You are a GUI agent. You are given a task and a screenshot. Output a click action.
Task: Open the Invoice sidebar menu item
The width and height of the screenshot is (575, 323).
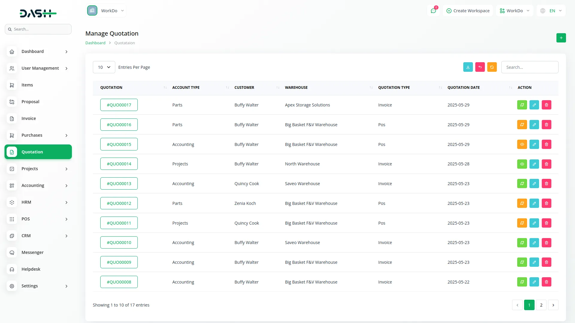(x=29, y=118)
